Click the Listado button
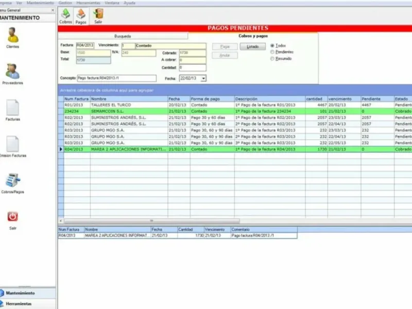This screenshot has width=412, height=309. click(x=252, y=47)
